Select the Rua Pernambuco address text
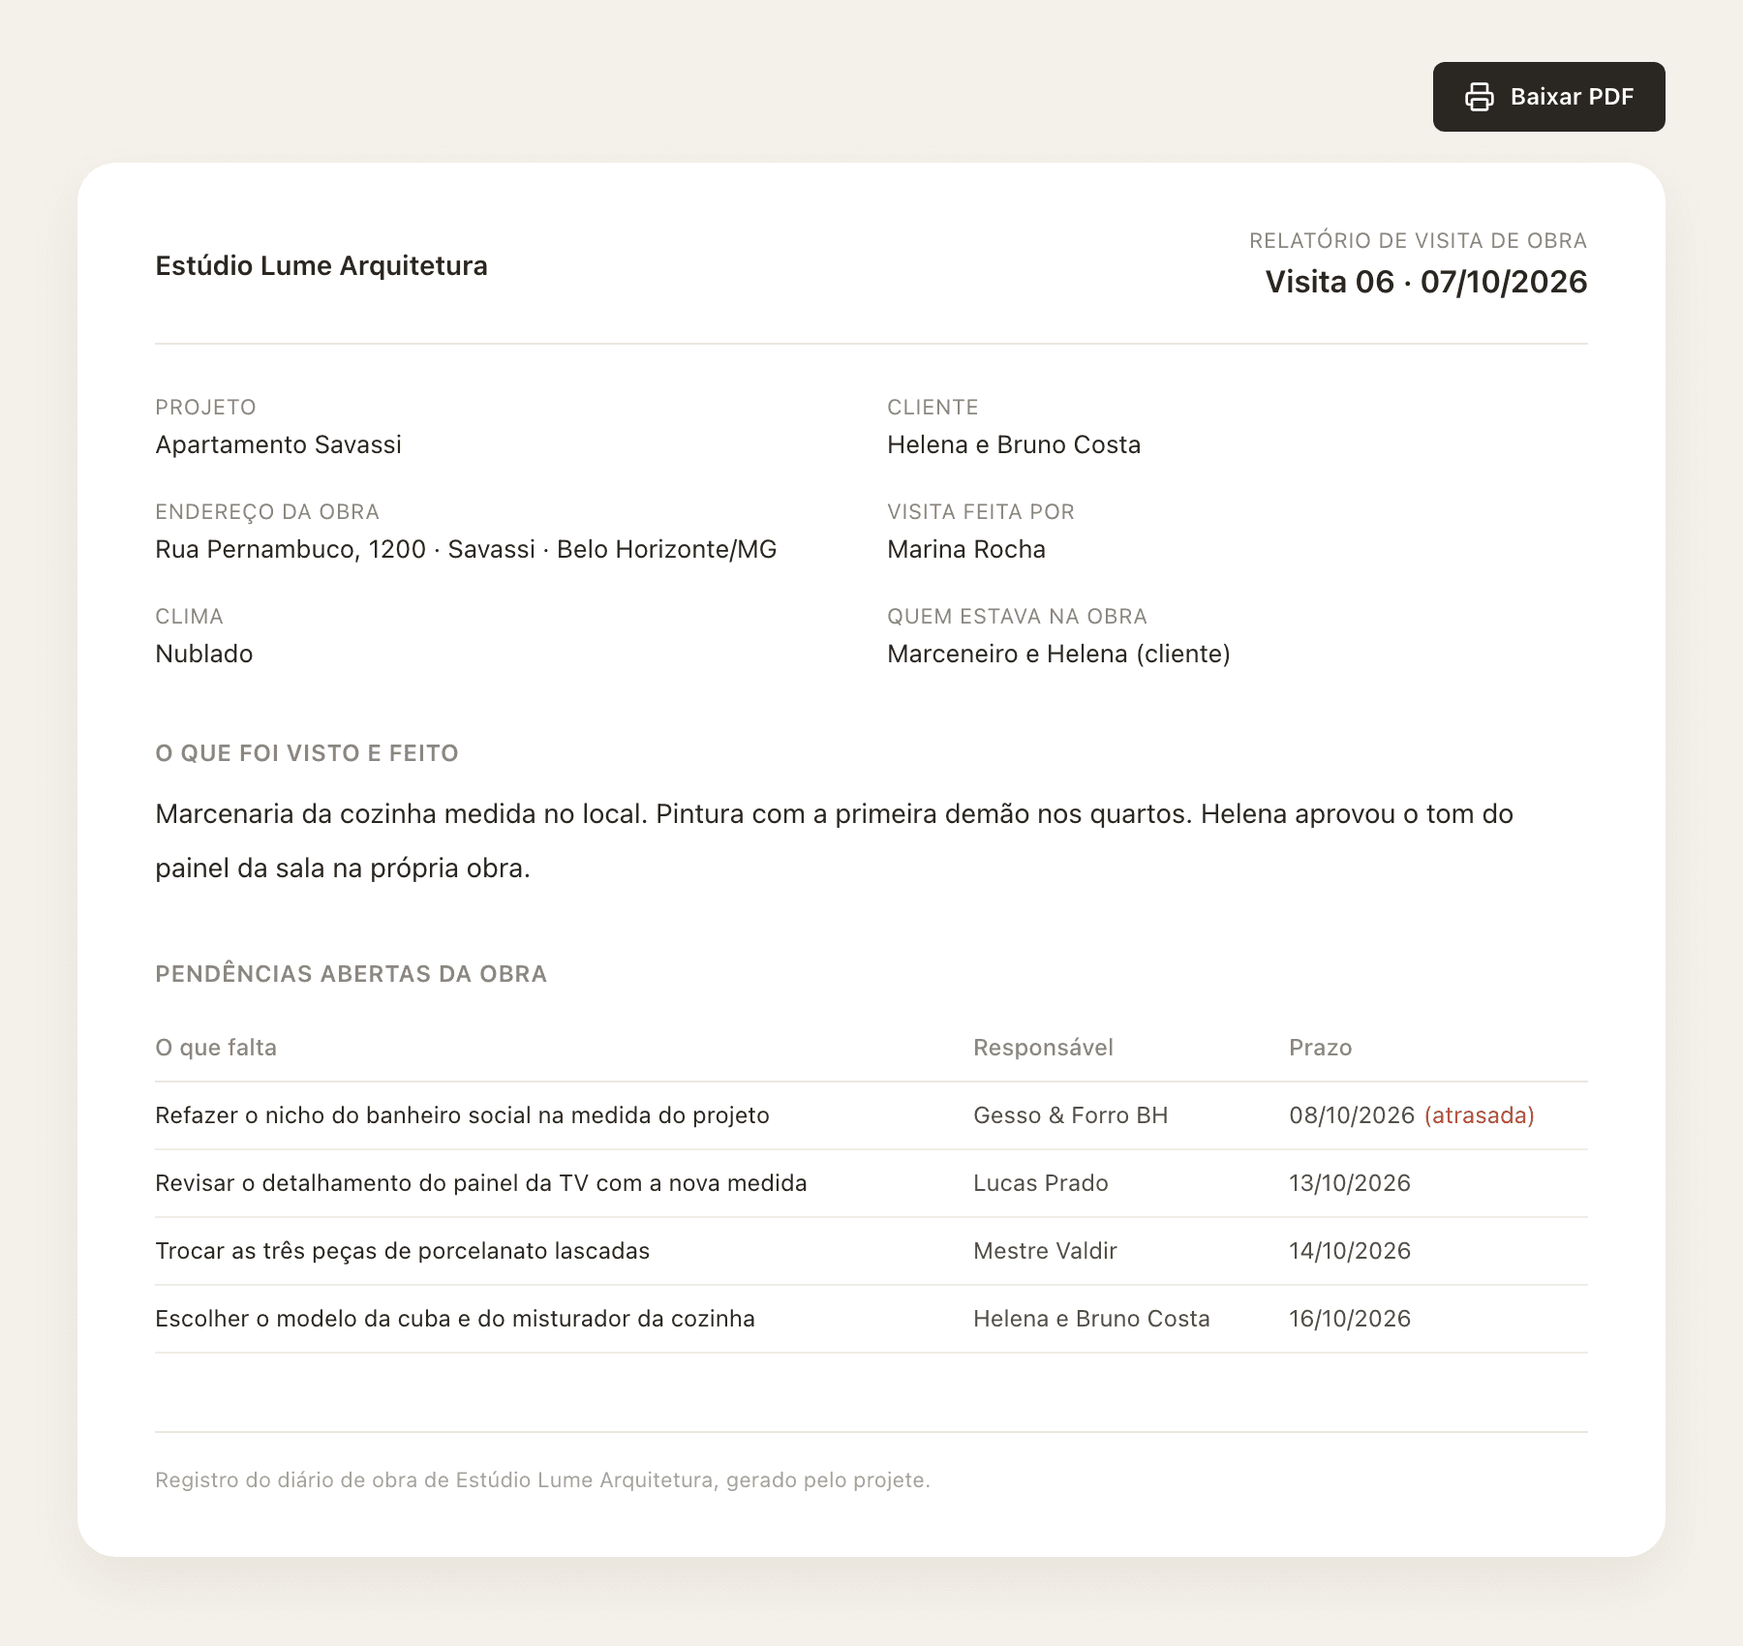This screenshot has height=1646, width=1743. click(x=466, y=549)
